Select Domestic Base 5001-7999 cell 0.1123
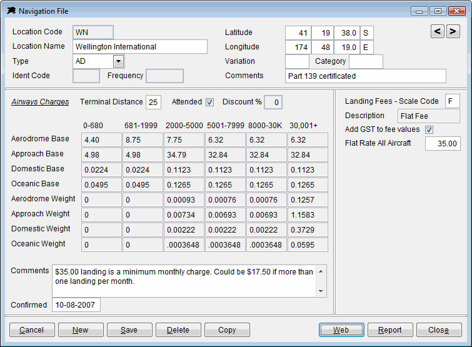This screenshot has width=472, height=347. [x=225, y=170]
